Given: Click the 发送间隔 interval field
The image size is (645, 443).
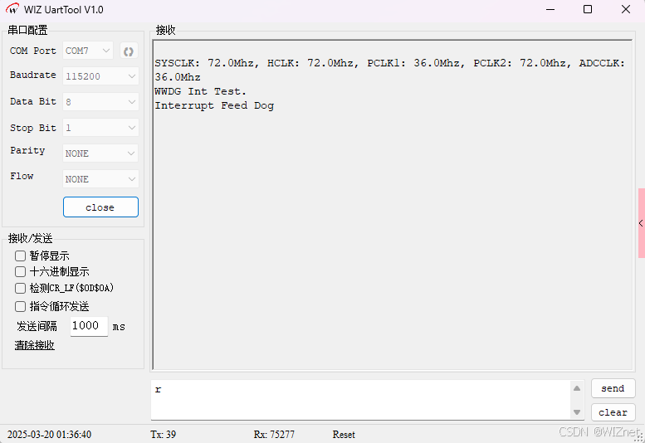Looking at the screenshot, I should point(89,326).
